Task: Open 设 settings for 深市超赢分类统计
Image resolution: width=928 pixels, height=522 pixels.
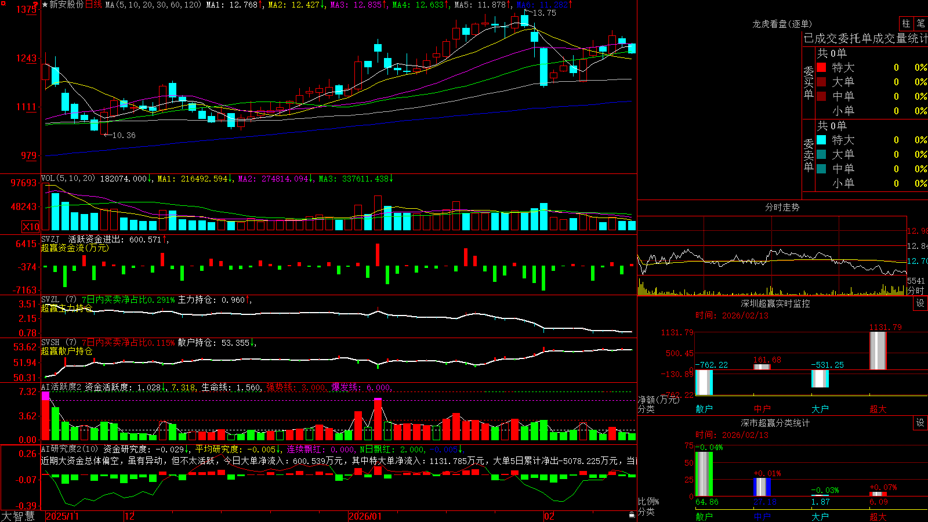Action: [920, 423]
